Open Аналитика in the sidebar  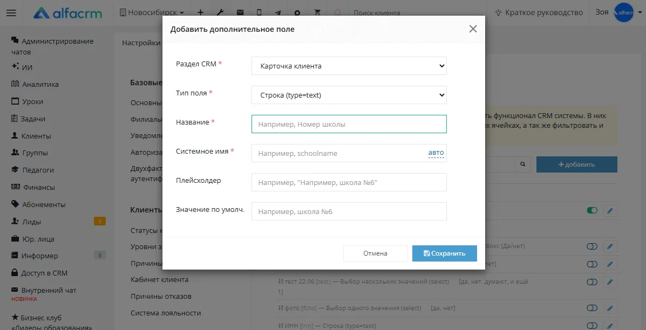[35, 84]
